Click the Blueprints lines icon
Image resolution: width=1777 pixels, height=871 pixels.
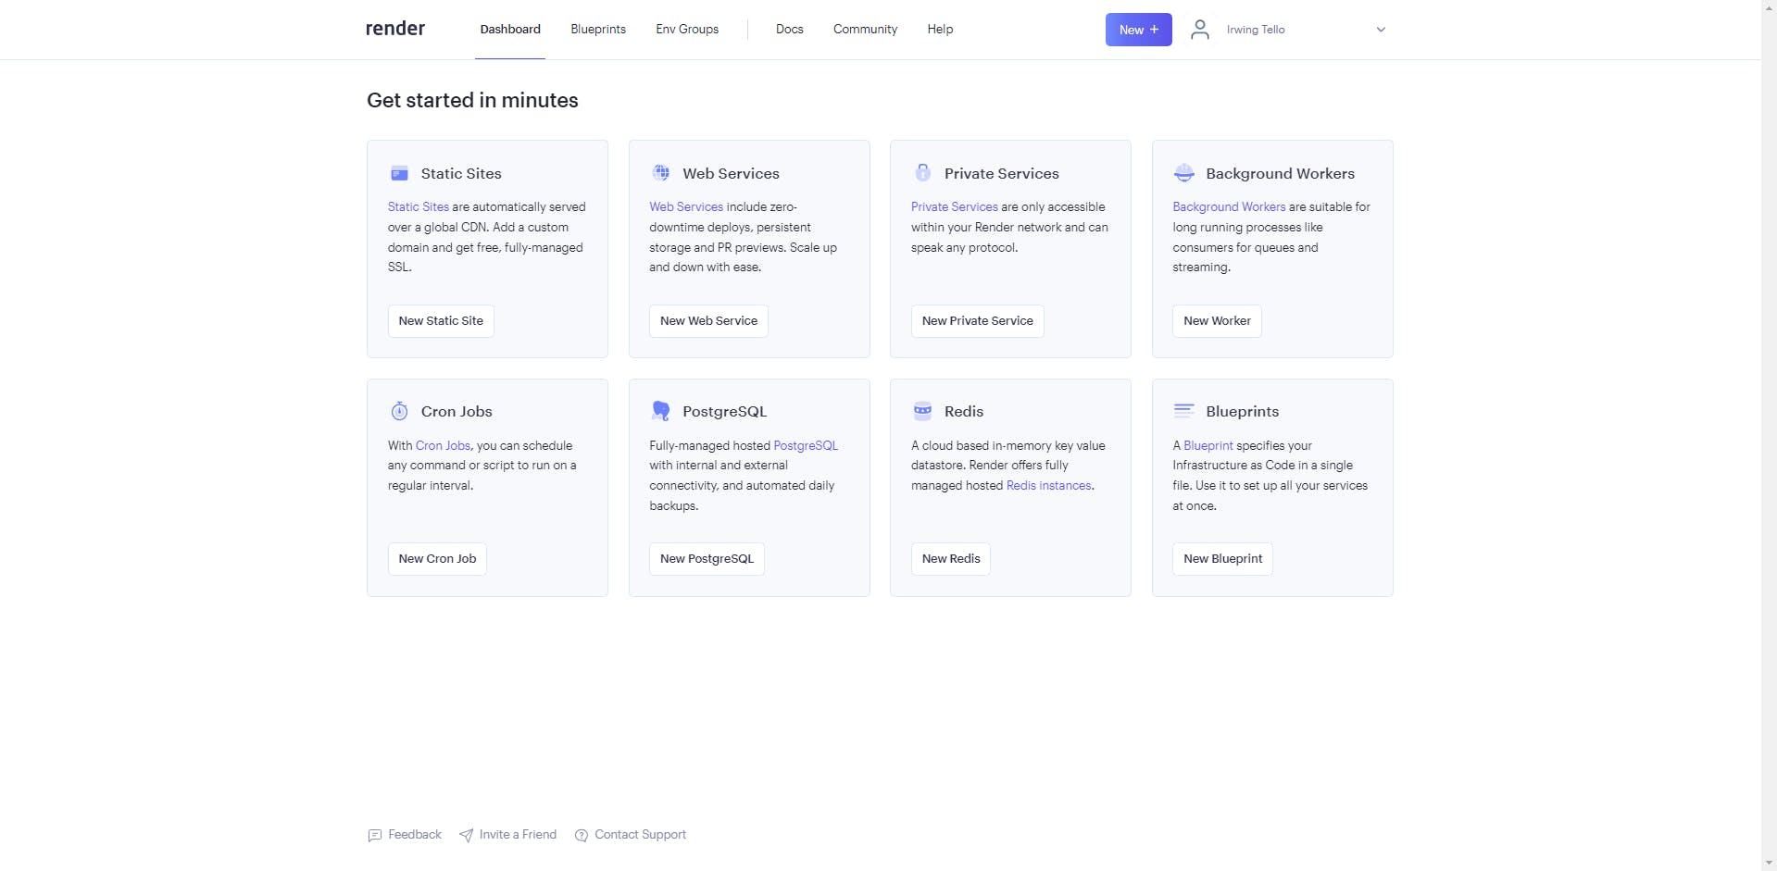[x=1184, y=410]
